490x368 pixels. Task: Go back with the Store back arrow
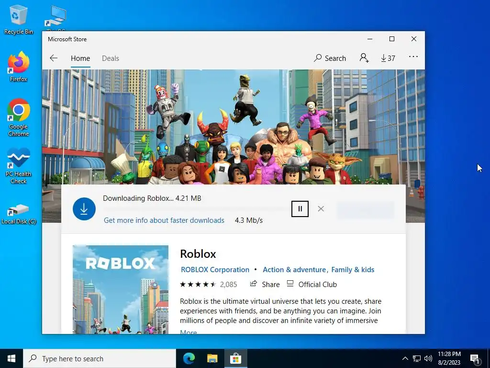(x=54, y=58)
